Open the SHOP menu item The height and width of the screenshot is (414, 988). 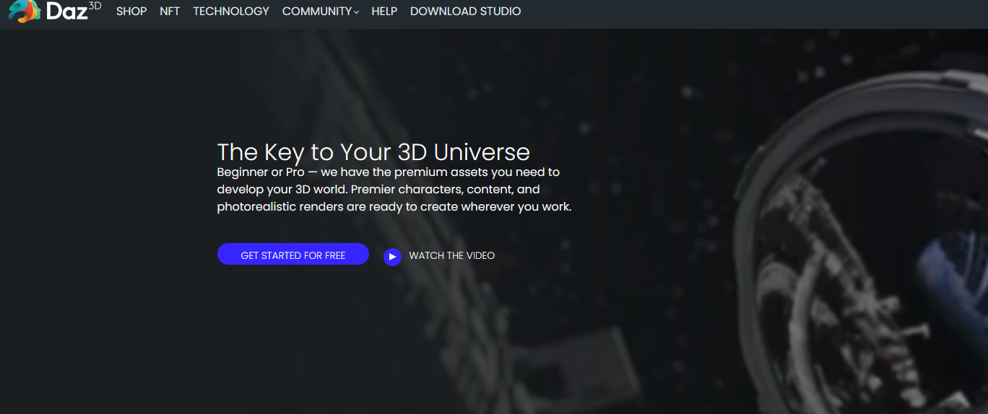click(x=131, y=12)
